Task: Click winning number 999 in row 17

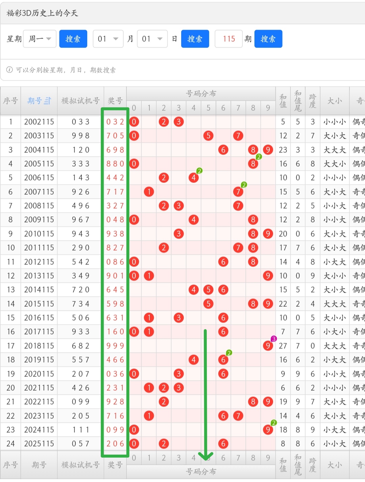Action: pyautogui.click(x=115, y=346)
